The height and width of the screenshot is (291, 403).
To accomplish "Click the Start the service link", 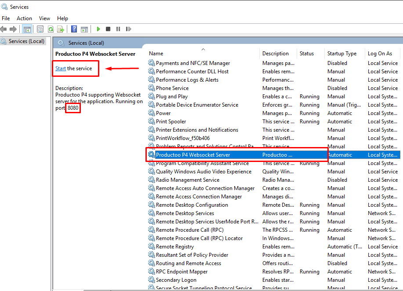I will [61, 68].
